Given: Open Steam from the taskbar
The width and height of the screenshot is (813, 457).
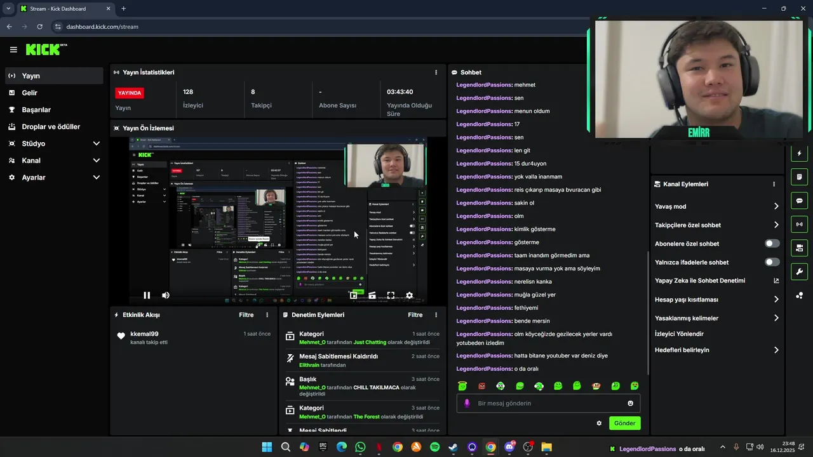Looking at the screenshot, I should pos(453,447).
